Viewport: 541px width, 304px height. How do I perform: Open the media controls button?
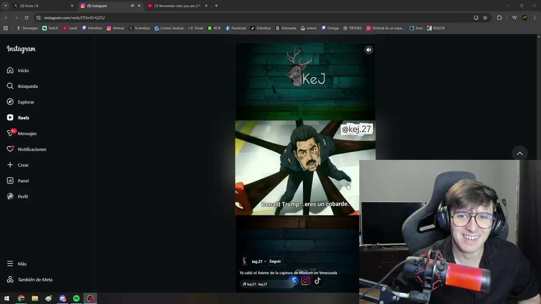[x=514, y=18]
